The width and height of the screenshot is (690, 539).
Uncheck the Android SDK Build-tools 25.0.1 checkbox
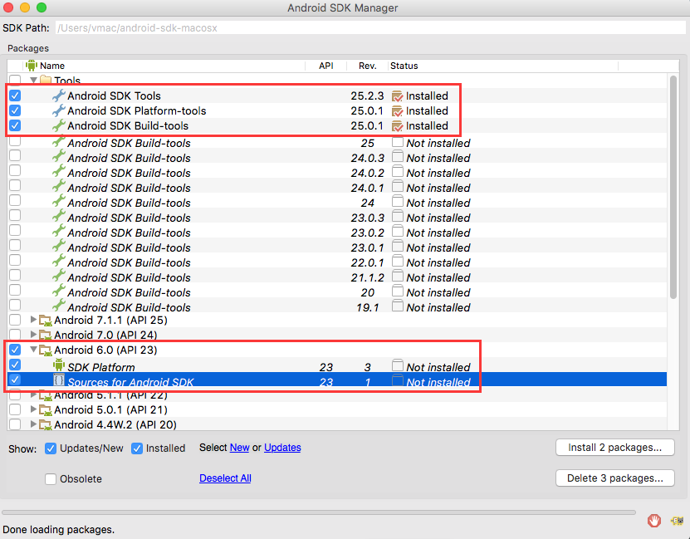point(15,125)
